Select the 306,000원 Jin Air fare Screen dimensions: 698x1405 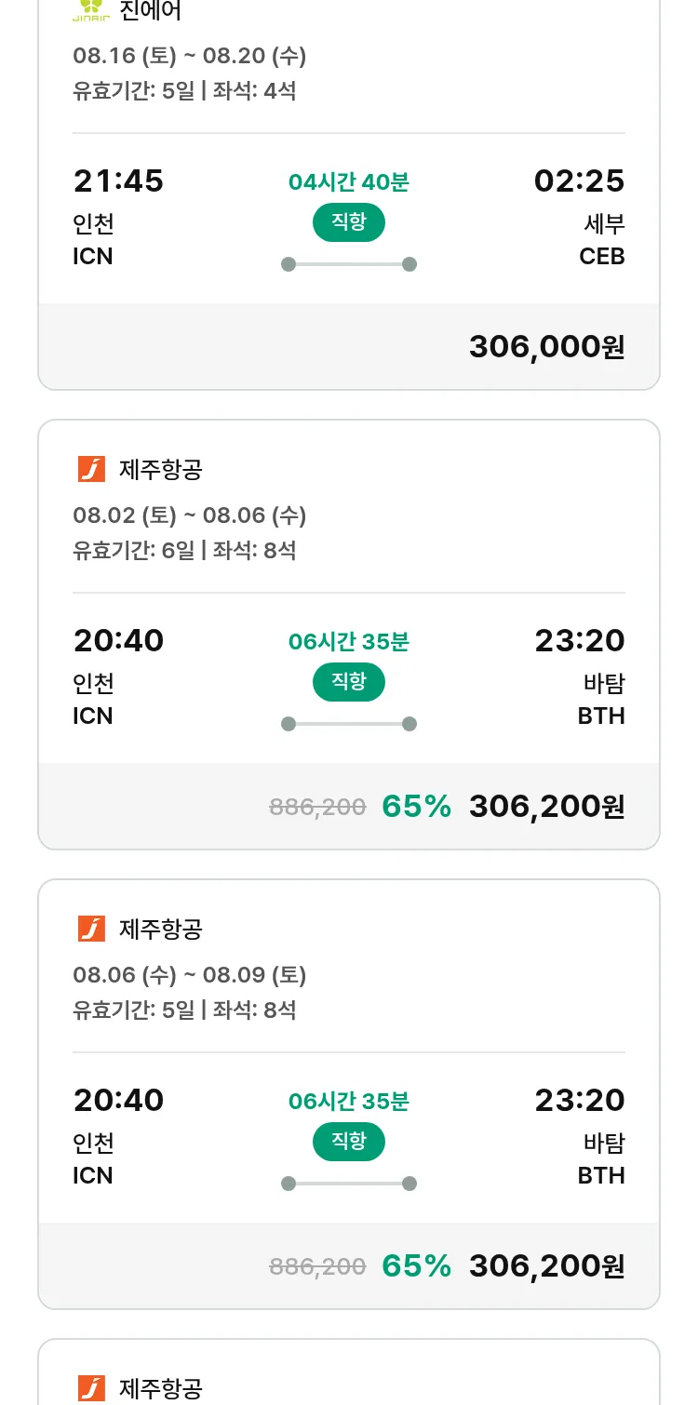(546, 347)
